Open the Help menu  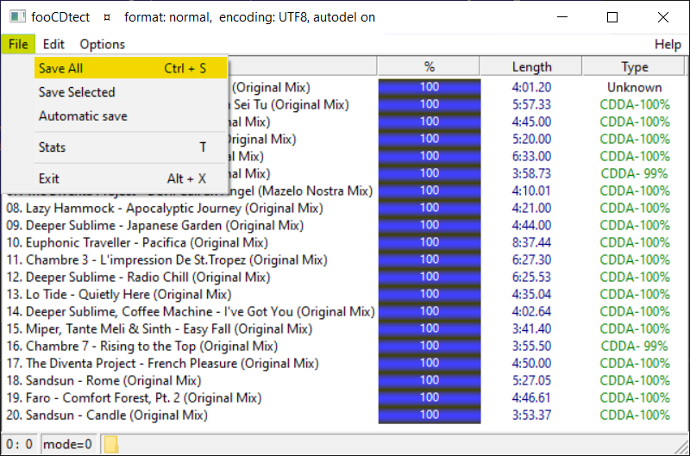point(668,44)
